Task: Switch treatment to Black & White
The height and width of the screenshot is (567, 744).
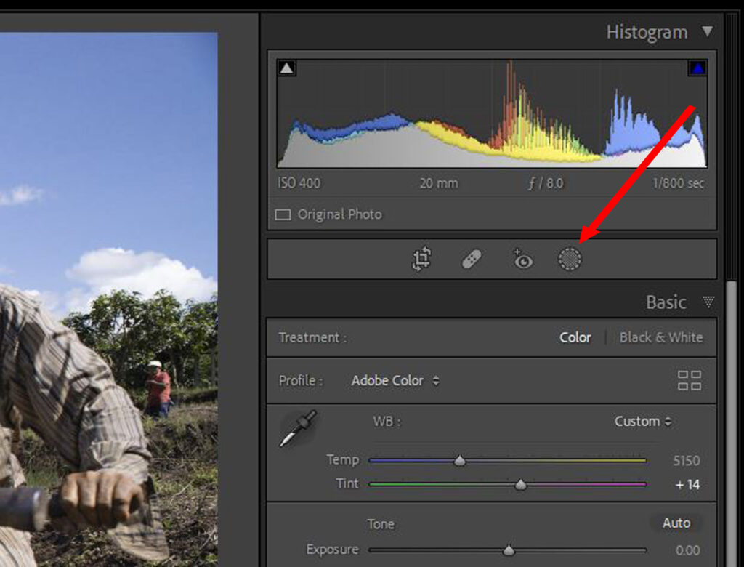Action: pyautogui.click(x=661, y=337)
